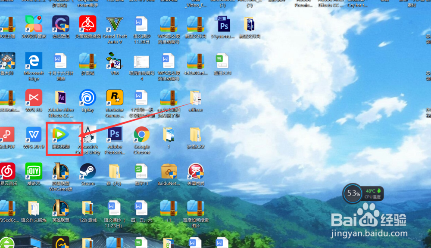Click the Uplay shortcut icon
431x248 pixels.
(x=87, y=98)
